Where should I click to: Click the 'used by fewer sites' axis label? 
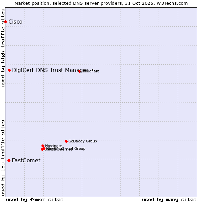coord(35,199)
